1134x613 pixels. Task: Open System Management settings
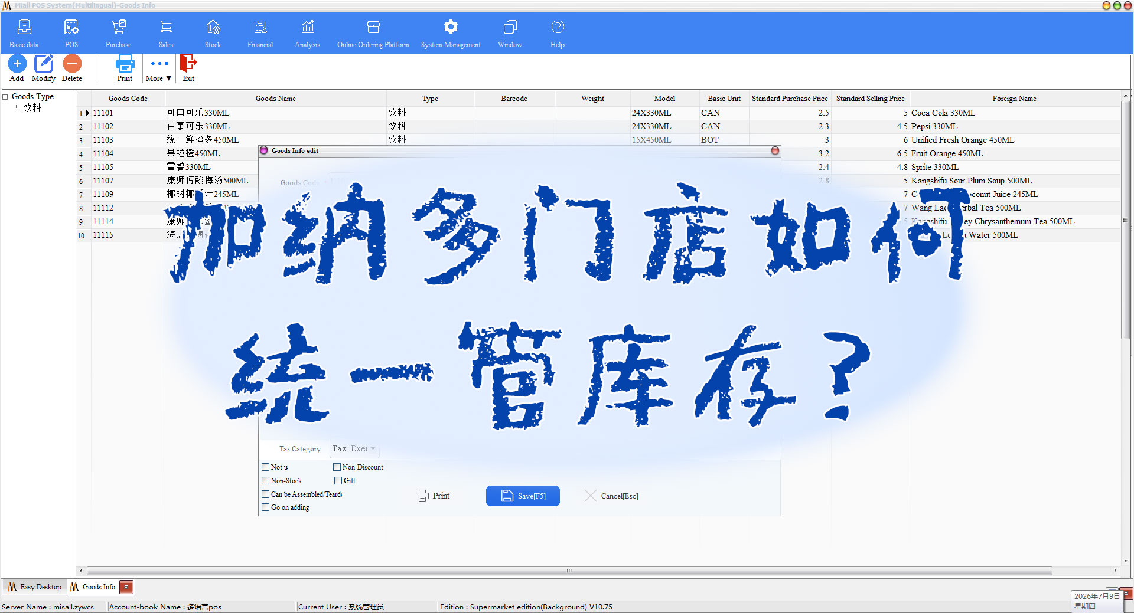[x=451, y=34]
